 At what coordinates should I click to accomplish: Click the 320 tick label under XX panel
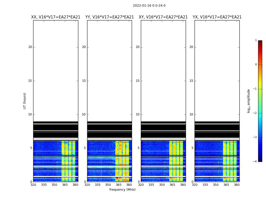click(x=33, y=185)
